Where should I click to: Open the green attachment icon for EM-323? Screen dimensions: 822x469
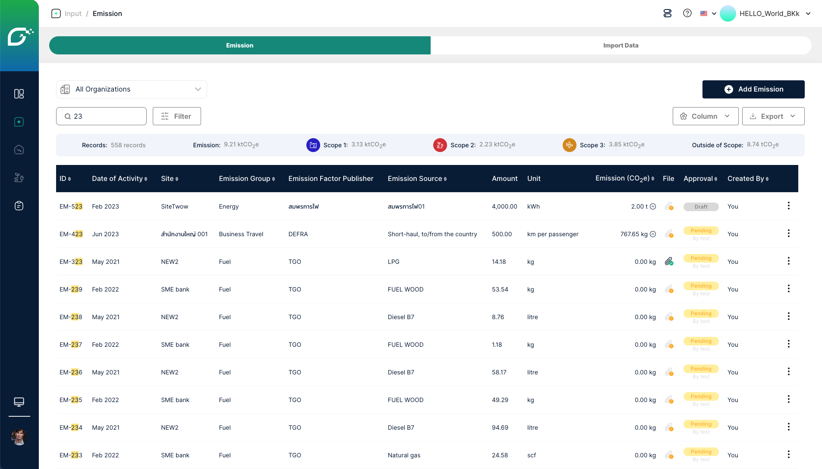(669, 261)
